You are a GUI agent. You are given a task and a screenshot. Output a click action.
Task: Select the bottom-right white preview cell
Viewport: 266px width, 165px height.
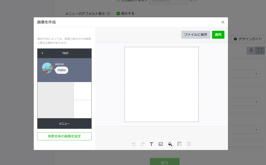point(83,109)
